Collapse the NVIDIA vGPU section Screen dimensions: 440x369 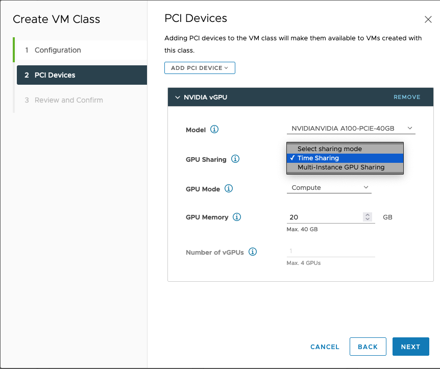click(178, 97)
